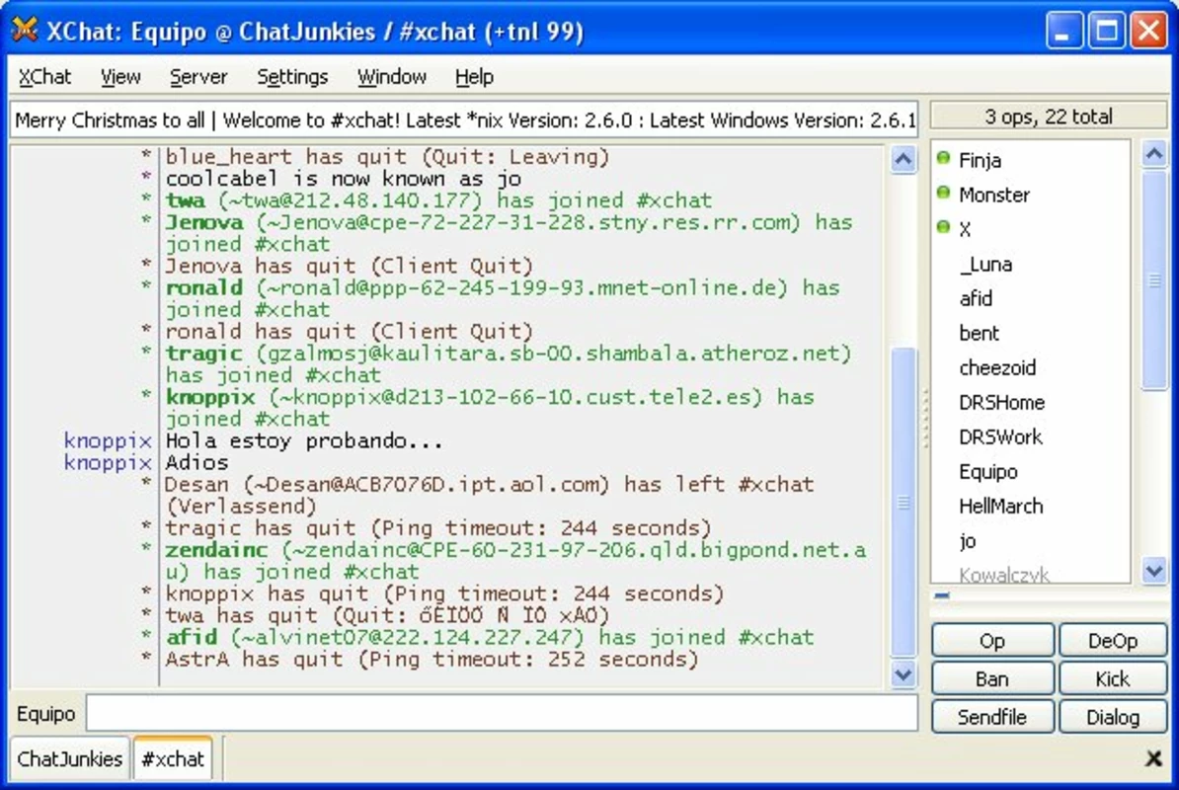The height and width of the screenshot is (790, 1179).
Task: Select op user X in user list
Action: click(x=1030, y=229)
